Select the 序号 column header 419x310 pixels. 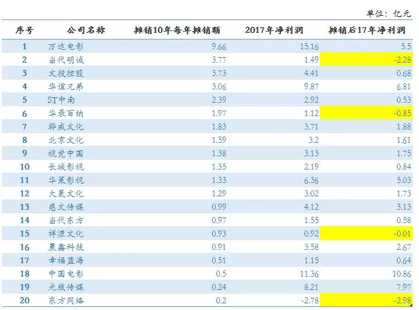pos(24,30)
